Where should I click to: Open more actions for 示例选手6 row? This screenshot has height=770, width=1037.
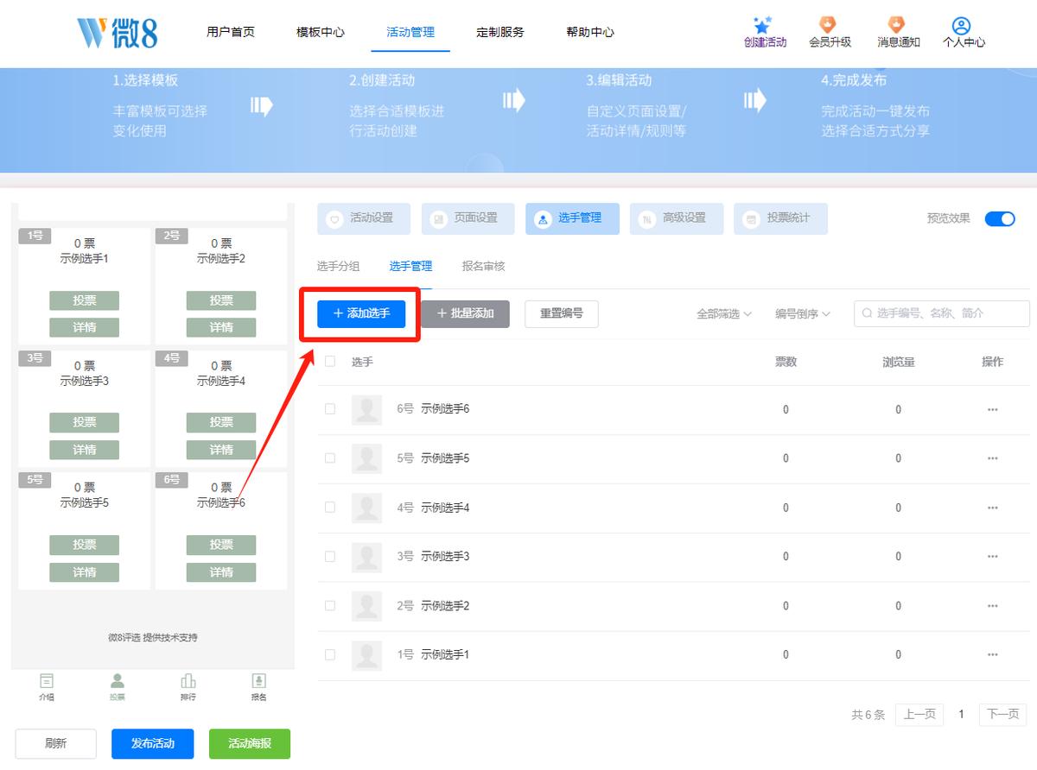pos(993,409)
